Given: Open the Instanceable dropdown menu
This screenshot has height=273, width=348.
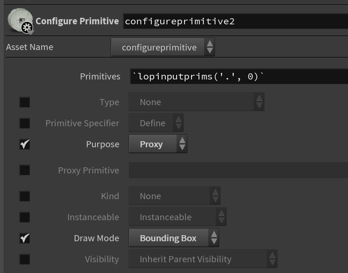Looking at the screenshot, I should coord(178,217).
